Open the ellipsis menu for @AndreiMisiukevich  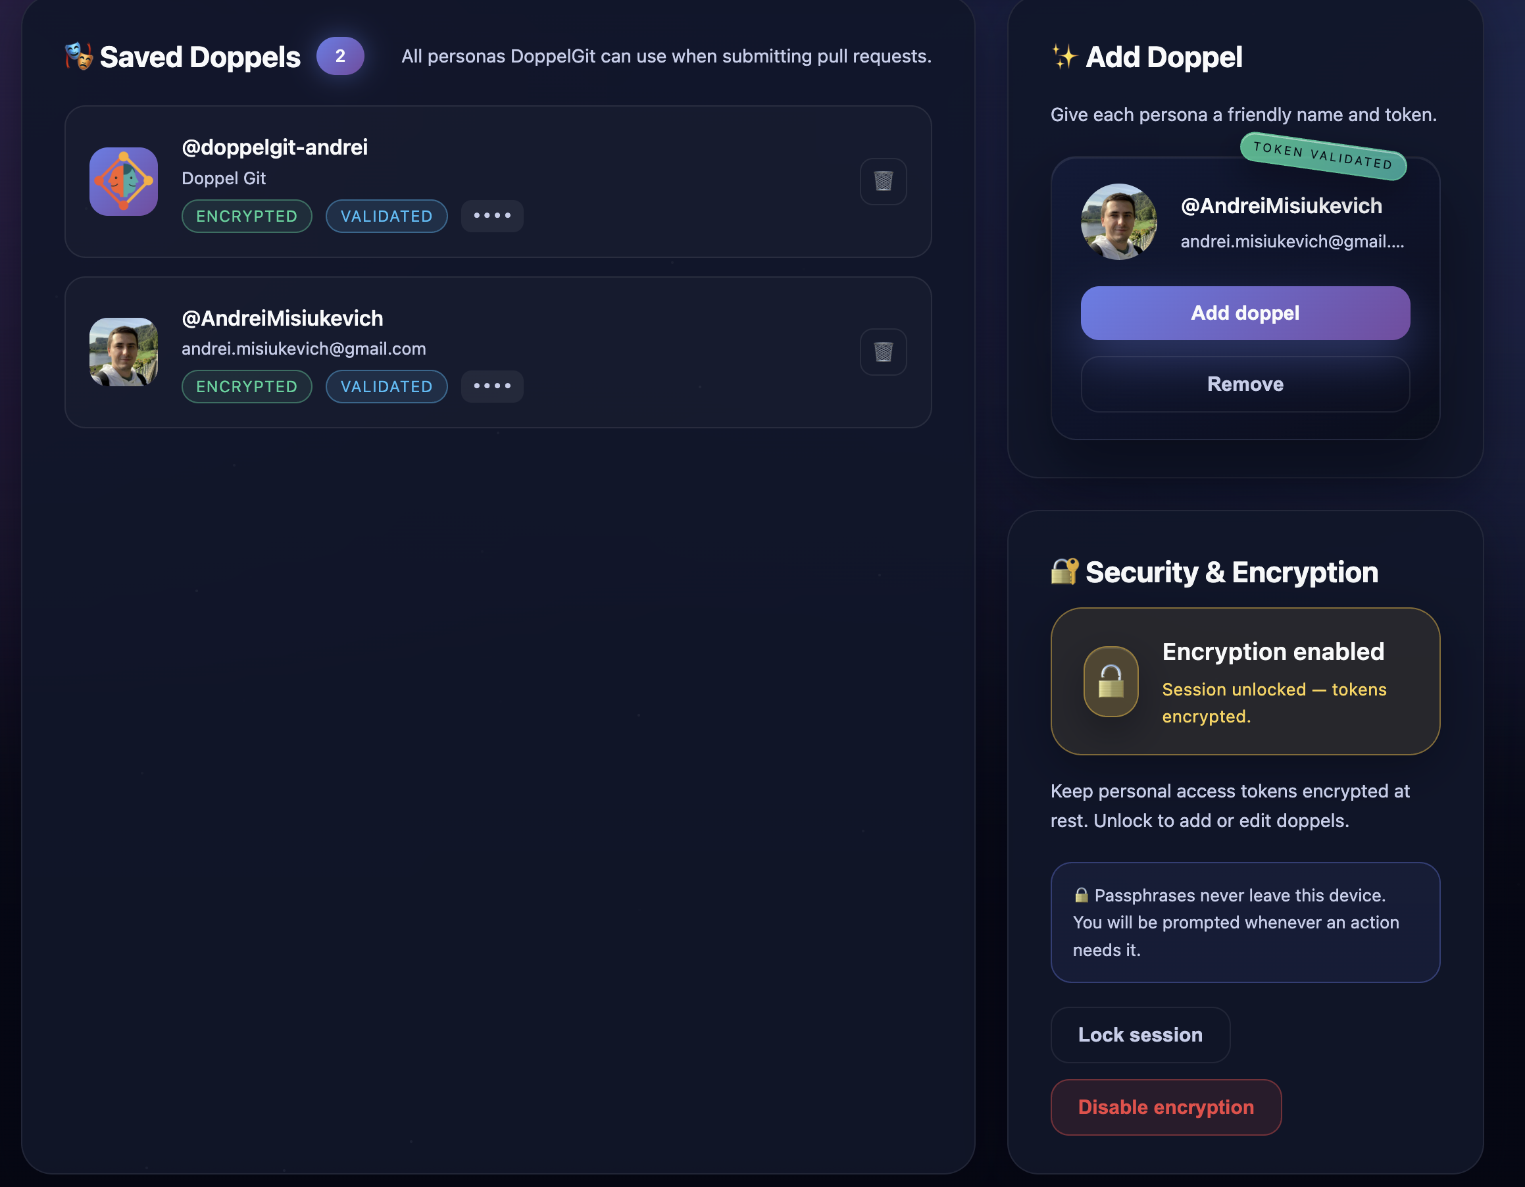point(491,386)
